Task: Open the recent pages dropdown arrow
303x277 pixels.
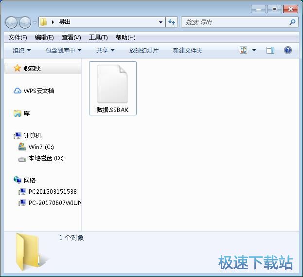Action: point(35,22)
